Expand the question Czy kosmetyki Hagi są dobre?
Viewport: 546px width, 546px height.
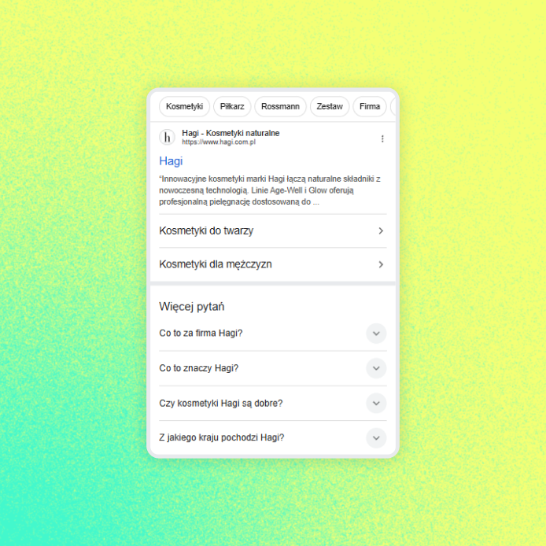pos(376,404)
